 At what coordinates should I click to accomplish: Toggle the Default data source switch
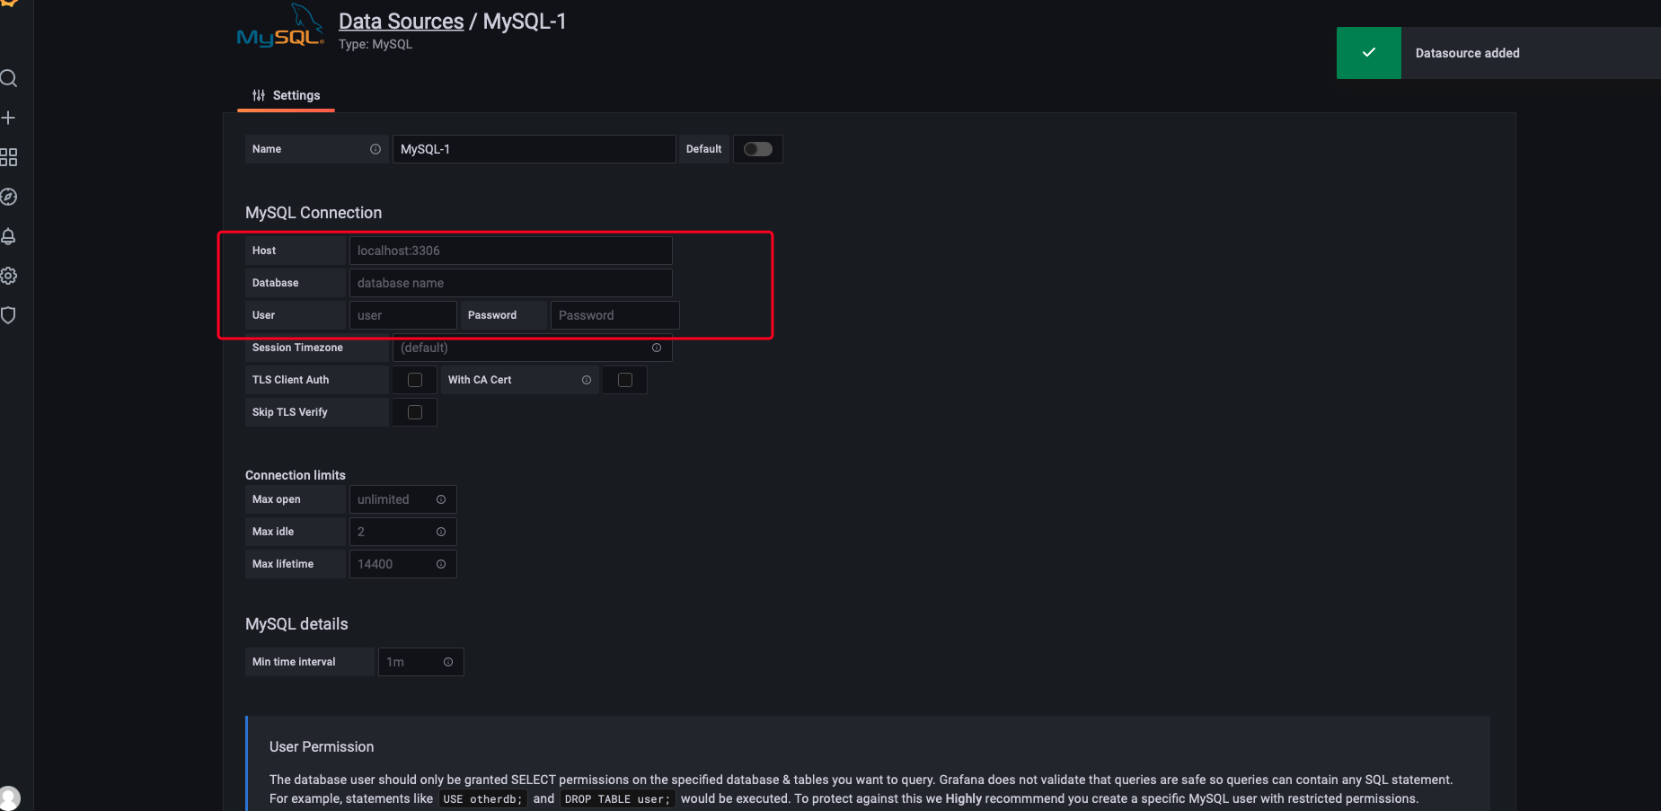click(758, 149)
